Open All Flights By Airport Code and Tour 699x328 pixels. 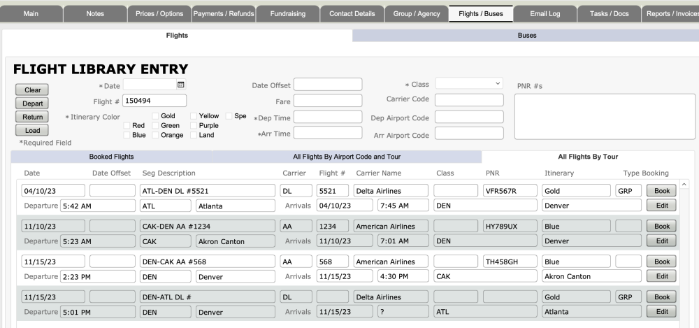pyautogui.click(x=347, y=157)
